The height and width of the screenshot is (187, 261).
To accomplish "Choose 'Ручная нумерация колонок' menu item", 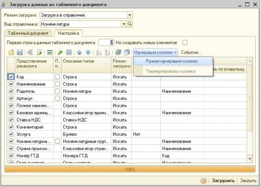I will [173, 61].
